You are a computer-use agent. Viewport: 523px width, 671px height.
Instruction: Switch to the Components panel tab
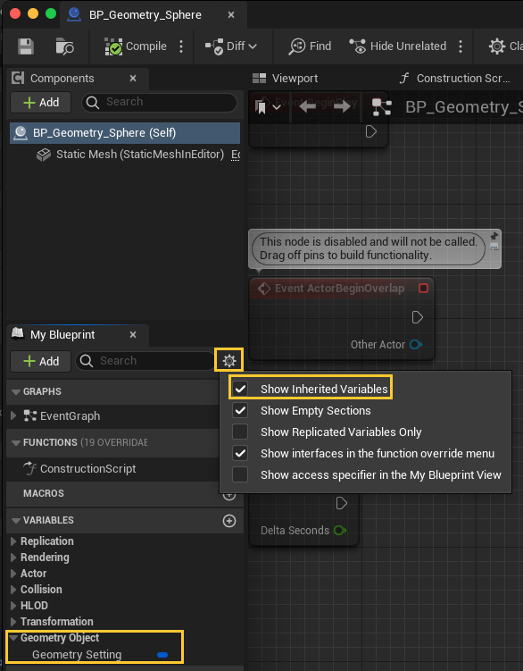point(62,79)
